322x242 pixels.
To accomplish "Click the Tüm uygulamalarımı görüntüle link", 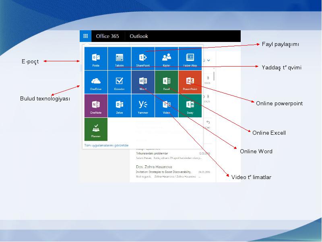I will pos(106,145).
